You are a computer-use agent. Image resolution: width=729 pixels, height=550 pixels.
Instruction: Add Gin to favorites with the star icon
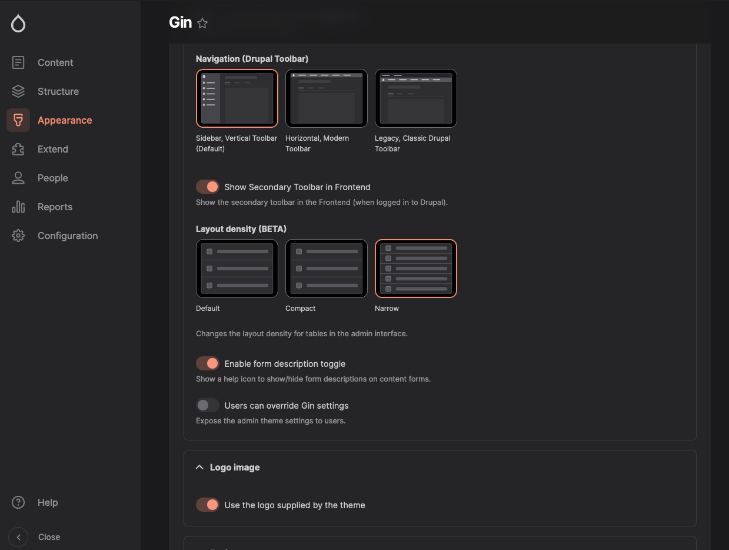tap(202, 23)
